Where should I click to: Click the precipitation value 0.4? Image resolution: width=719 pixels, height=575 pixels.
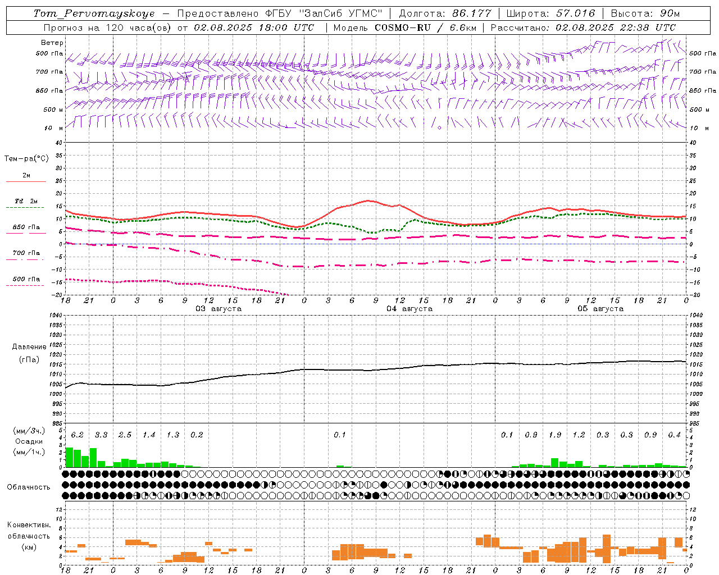(675, 435)
